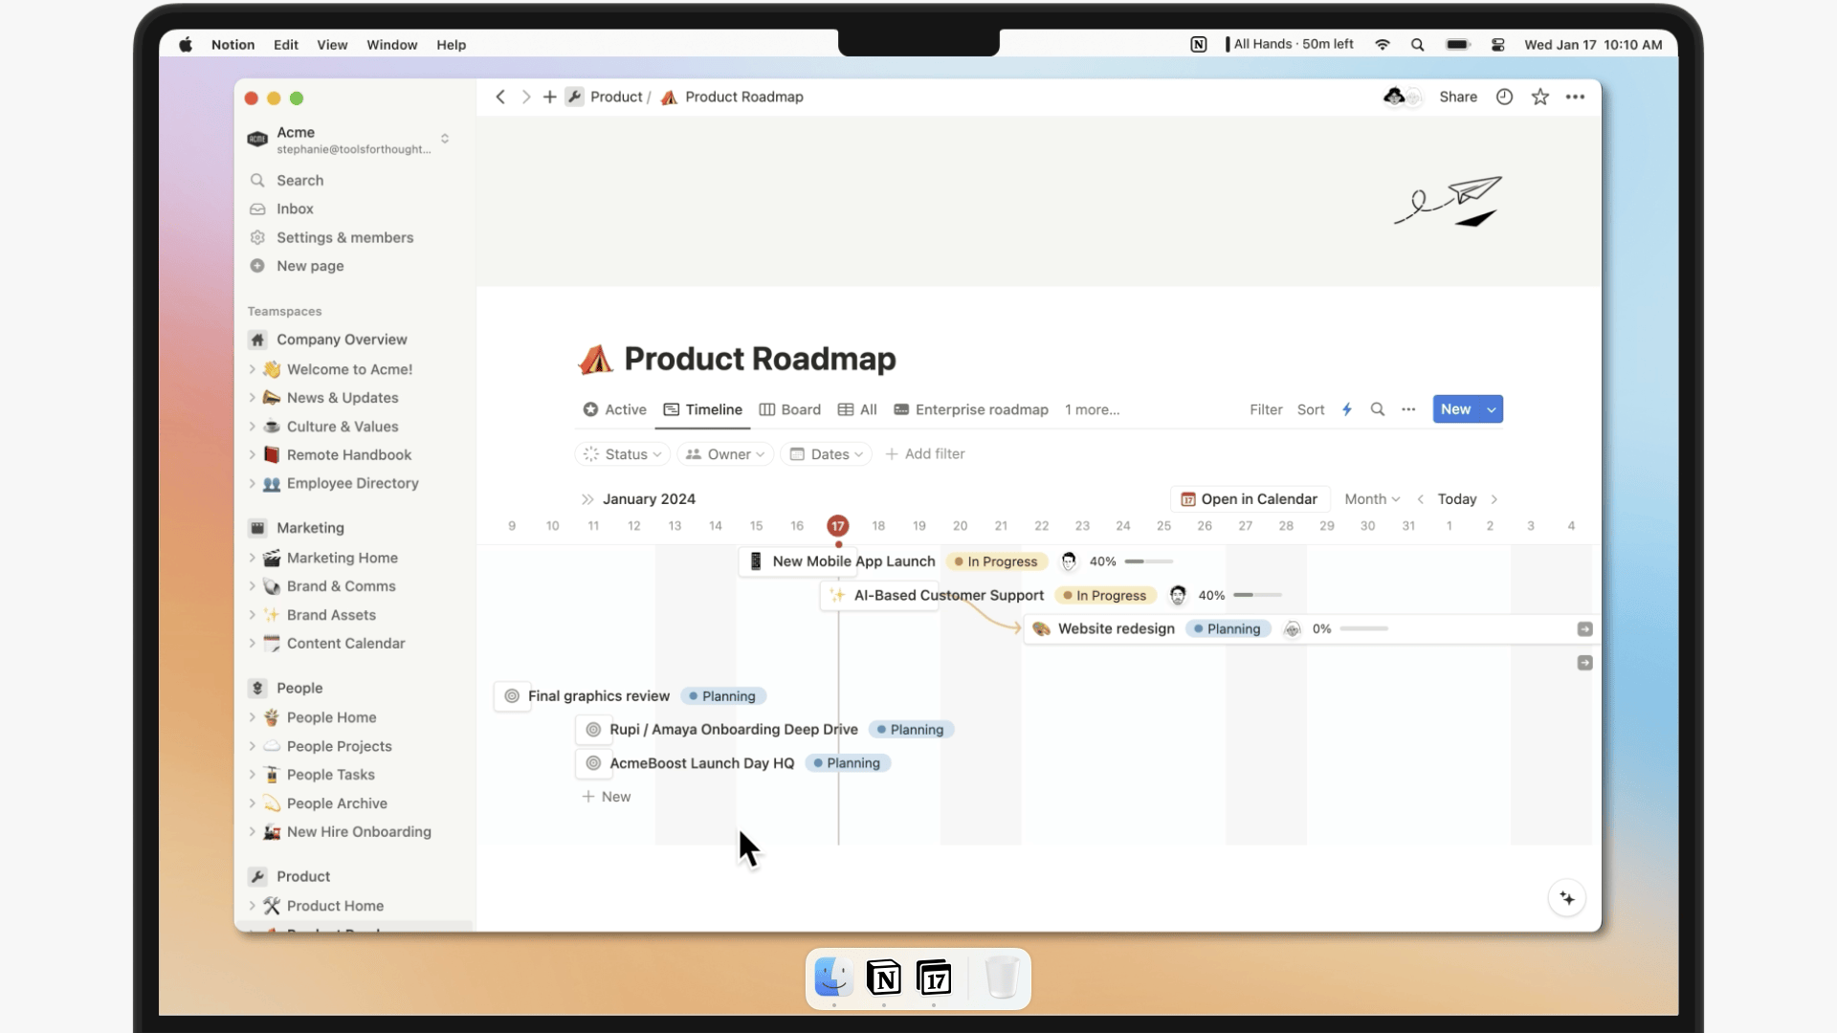Open Finder from the dock
Viewport: 1837px width, 1033px height.
tap(833, 978)
